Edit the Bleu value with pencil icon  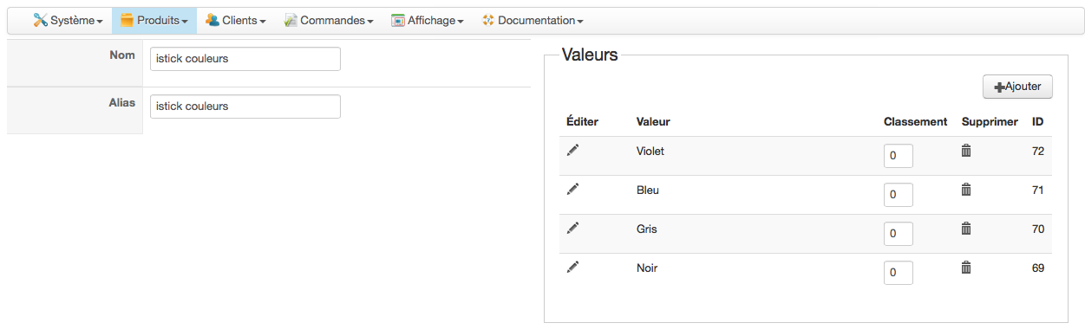coord(572,189)
